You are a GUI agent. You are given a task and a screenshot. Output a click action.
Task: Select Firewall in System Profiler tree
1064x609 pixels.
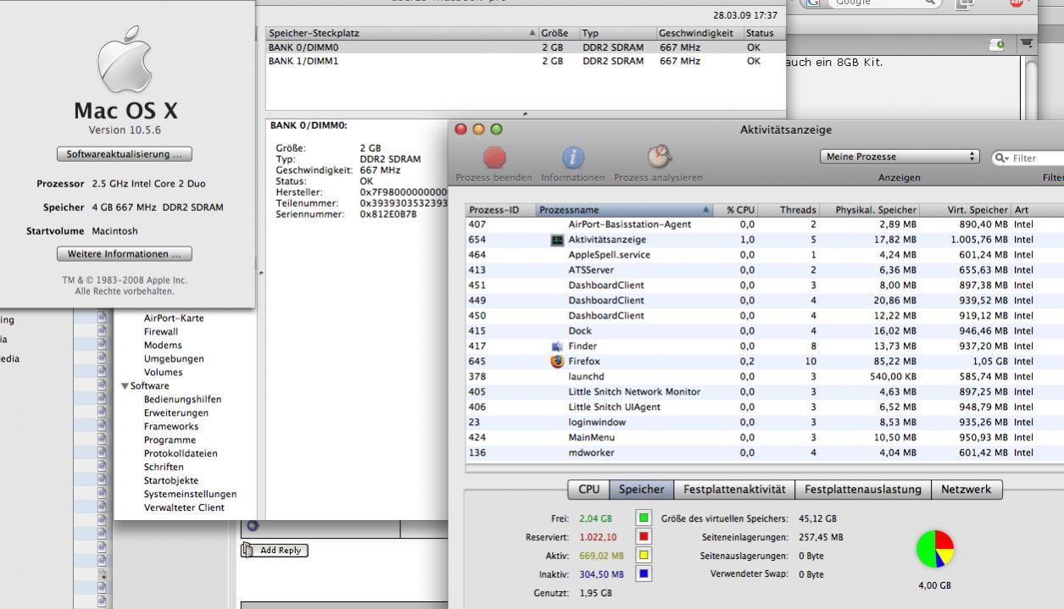161,332
